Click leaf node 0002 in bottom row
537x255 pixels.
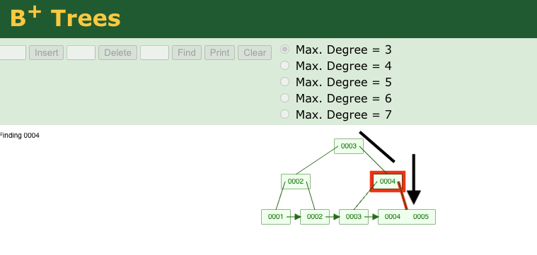click(315, 217)
